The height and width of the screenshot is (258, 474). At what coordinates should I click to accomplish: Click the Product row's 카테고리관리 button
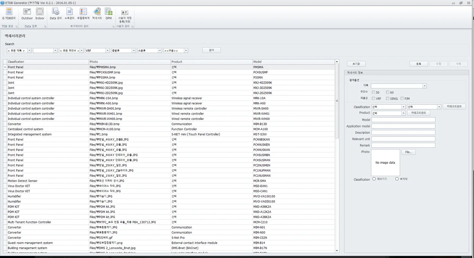(x=419, y=113)
